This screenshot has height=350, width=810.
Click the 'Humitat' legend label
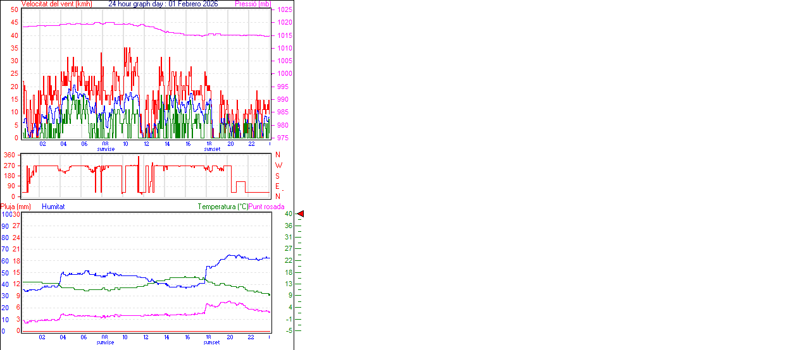click(x=53, y=207)
